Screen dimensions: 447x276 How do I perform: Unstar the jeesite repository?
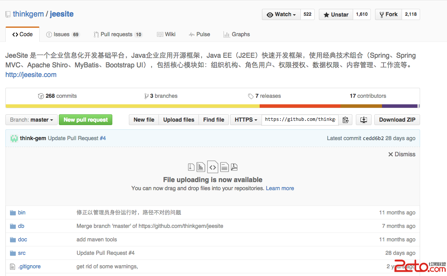(336, 15)
